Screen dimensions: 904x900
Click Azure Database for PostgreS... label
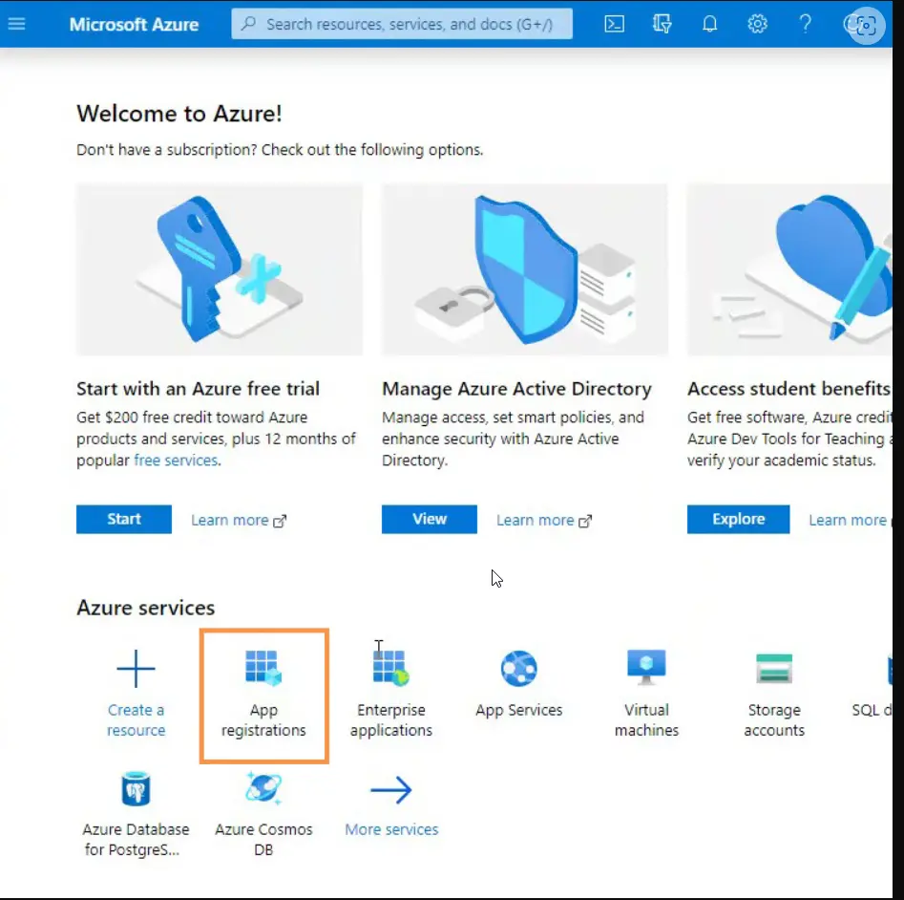(x=137, y=840)
